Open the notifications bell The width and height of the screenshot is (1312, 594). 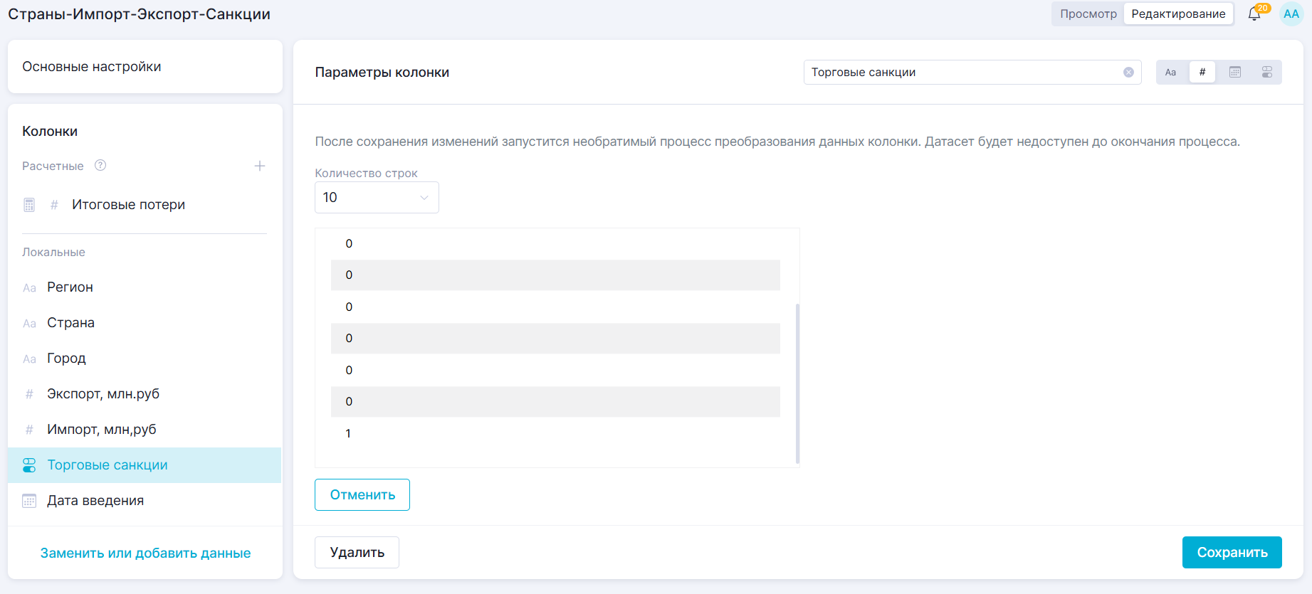click(1254, 14)
